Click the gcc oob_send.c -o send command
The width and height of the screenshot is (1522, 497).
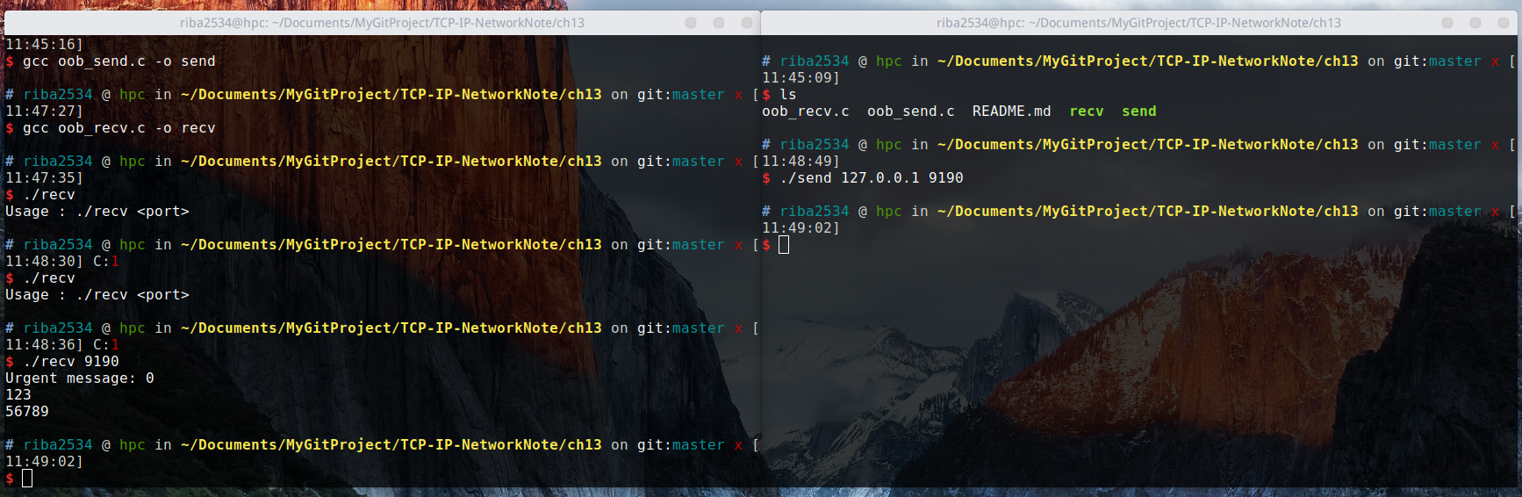coord(118,61)
